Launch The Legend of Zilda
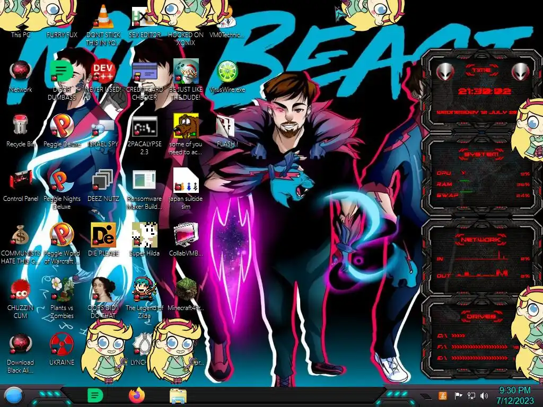The width and height of the screenshot is (543, 407). click(x=144, y=289)
